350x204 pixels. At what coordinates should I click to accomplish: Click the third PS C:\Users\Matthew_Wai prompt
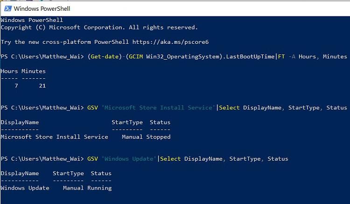[42, 159]
